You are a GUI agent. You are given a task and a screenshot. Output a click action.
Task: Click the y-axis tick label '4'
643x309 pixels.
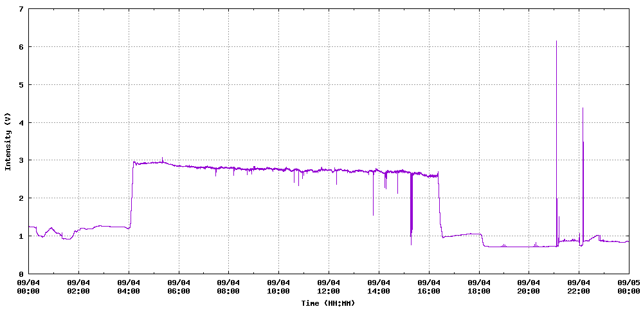pyautogui.click(x=21, y=122)
